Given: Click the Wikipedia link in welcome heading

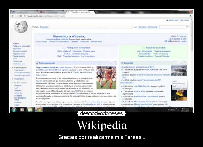Looking at the screenshot, I should [x=78, y=36].
